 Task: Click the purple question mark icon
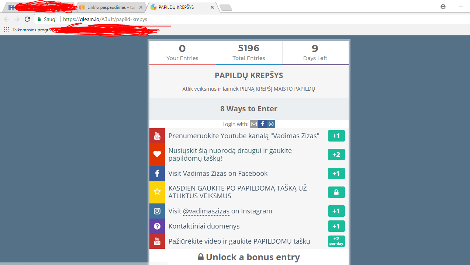click(157, 226)
